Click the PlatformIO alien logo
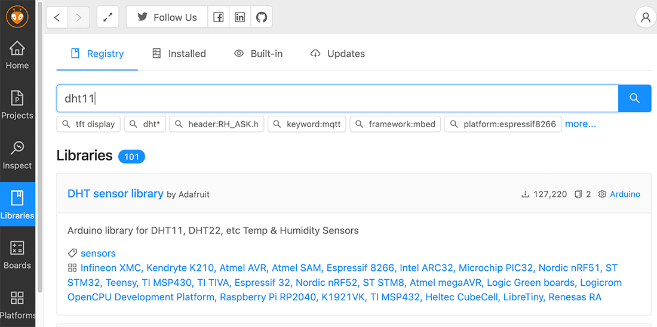 coord(17,17)
